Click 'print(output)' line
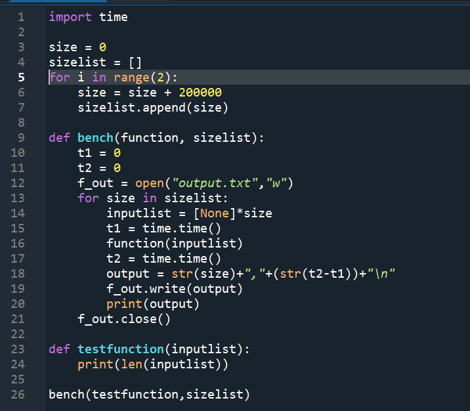 (x=153, y=304)
